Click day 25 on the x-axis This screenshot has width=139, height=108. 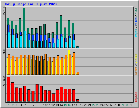click(x=106, y=105)
